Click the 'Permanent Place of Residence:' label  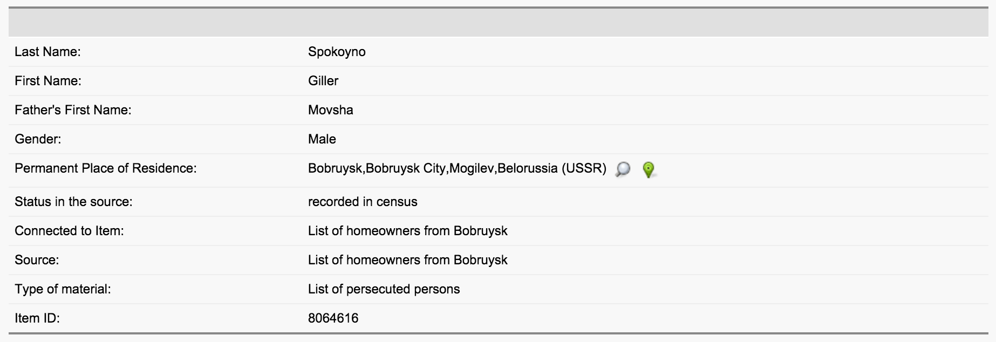click(x=105, y=168)
